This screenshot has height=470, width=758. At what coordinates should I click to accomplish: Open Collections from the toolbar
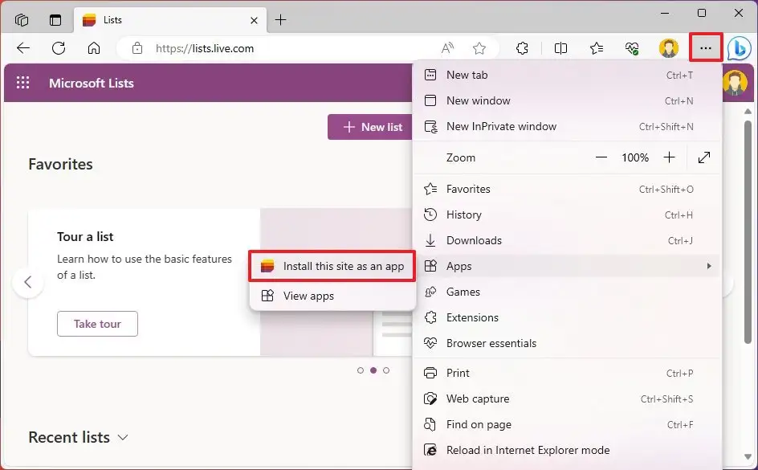596,48
